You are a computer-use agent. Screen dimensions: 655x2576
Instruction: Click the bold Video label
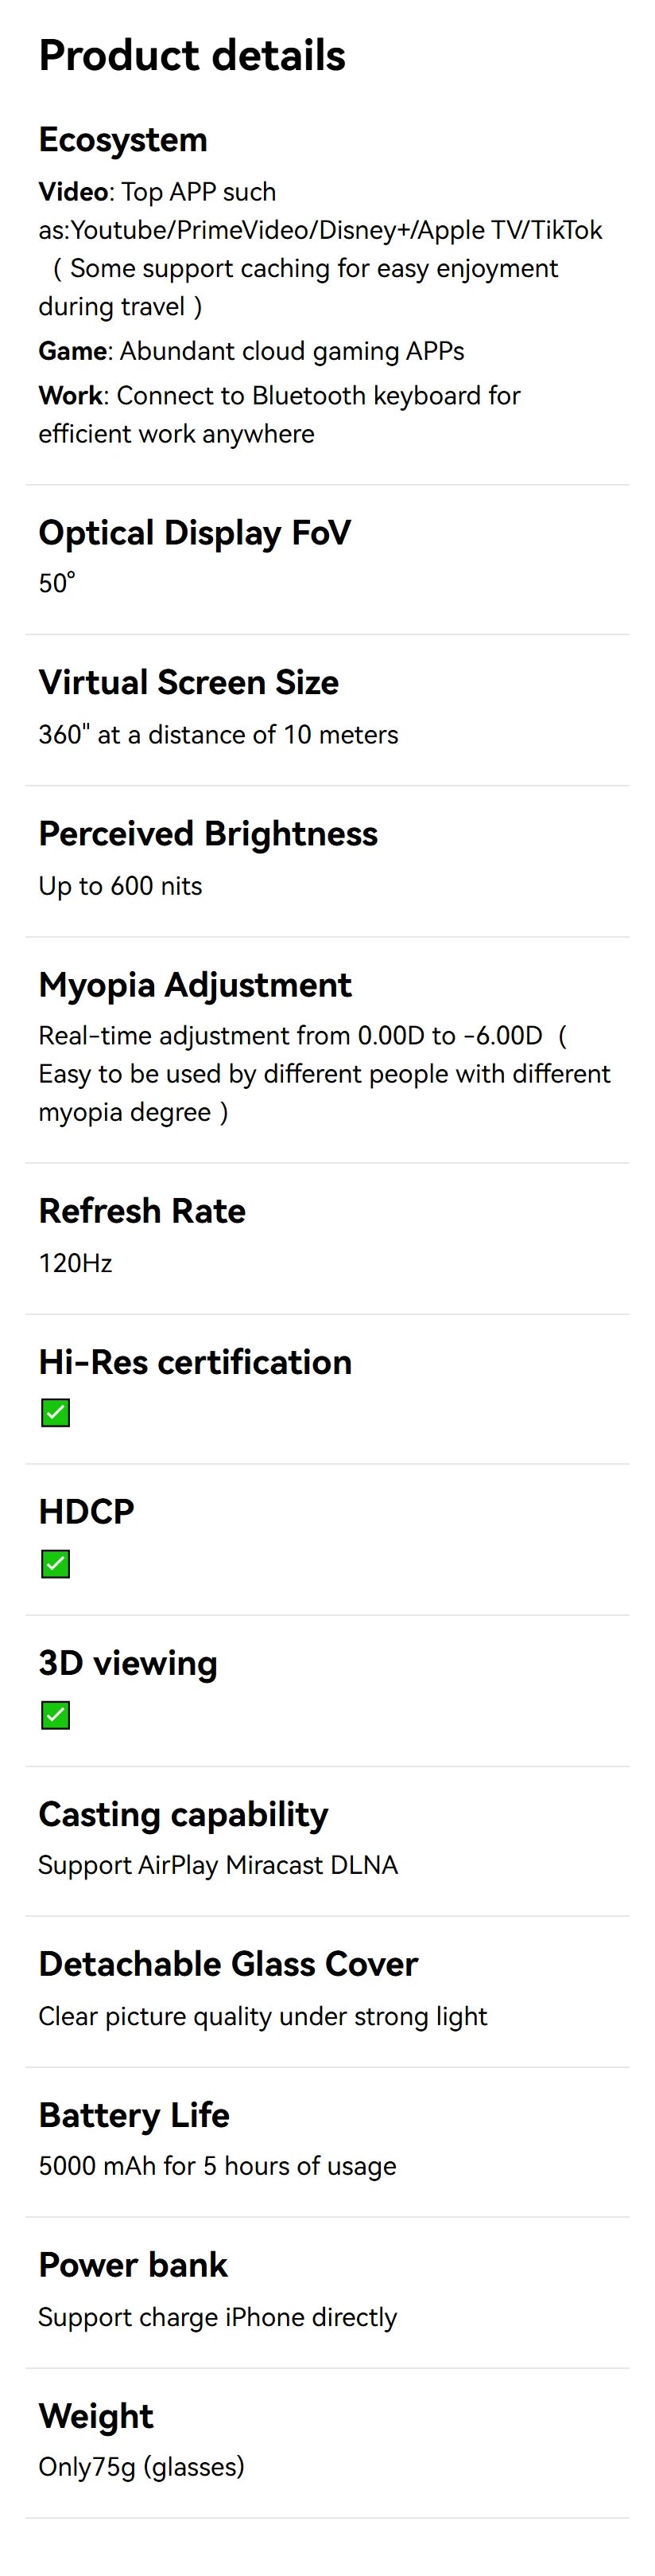[73, 192]
